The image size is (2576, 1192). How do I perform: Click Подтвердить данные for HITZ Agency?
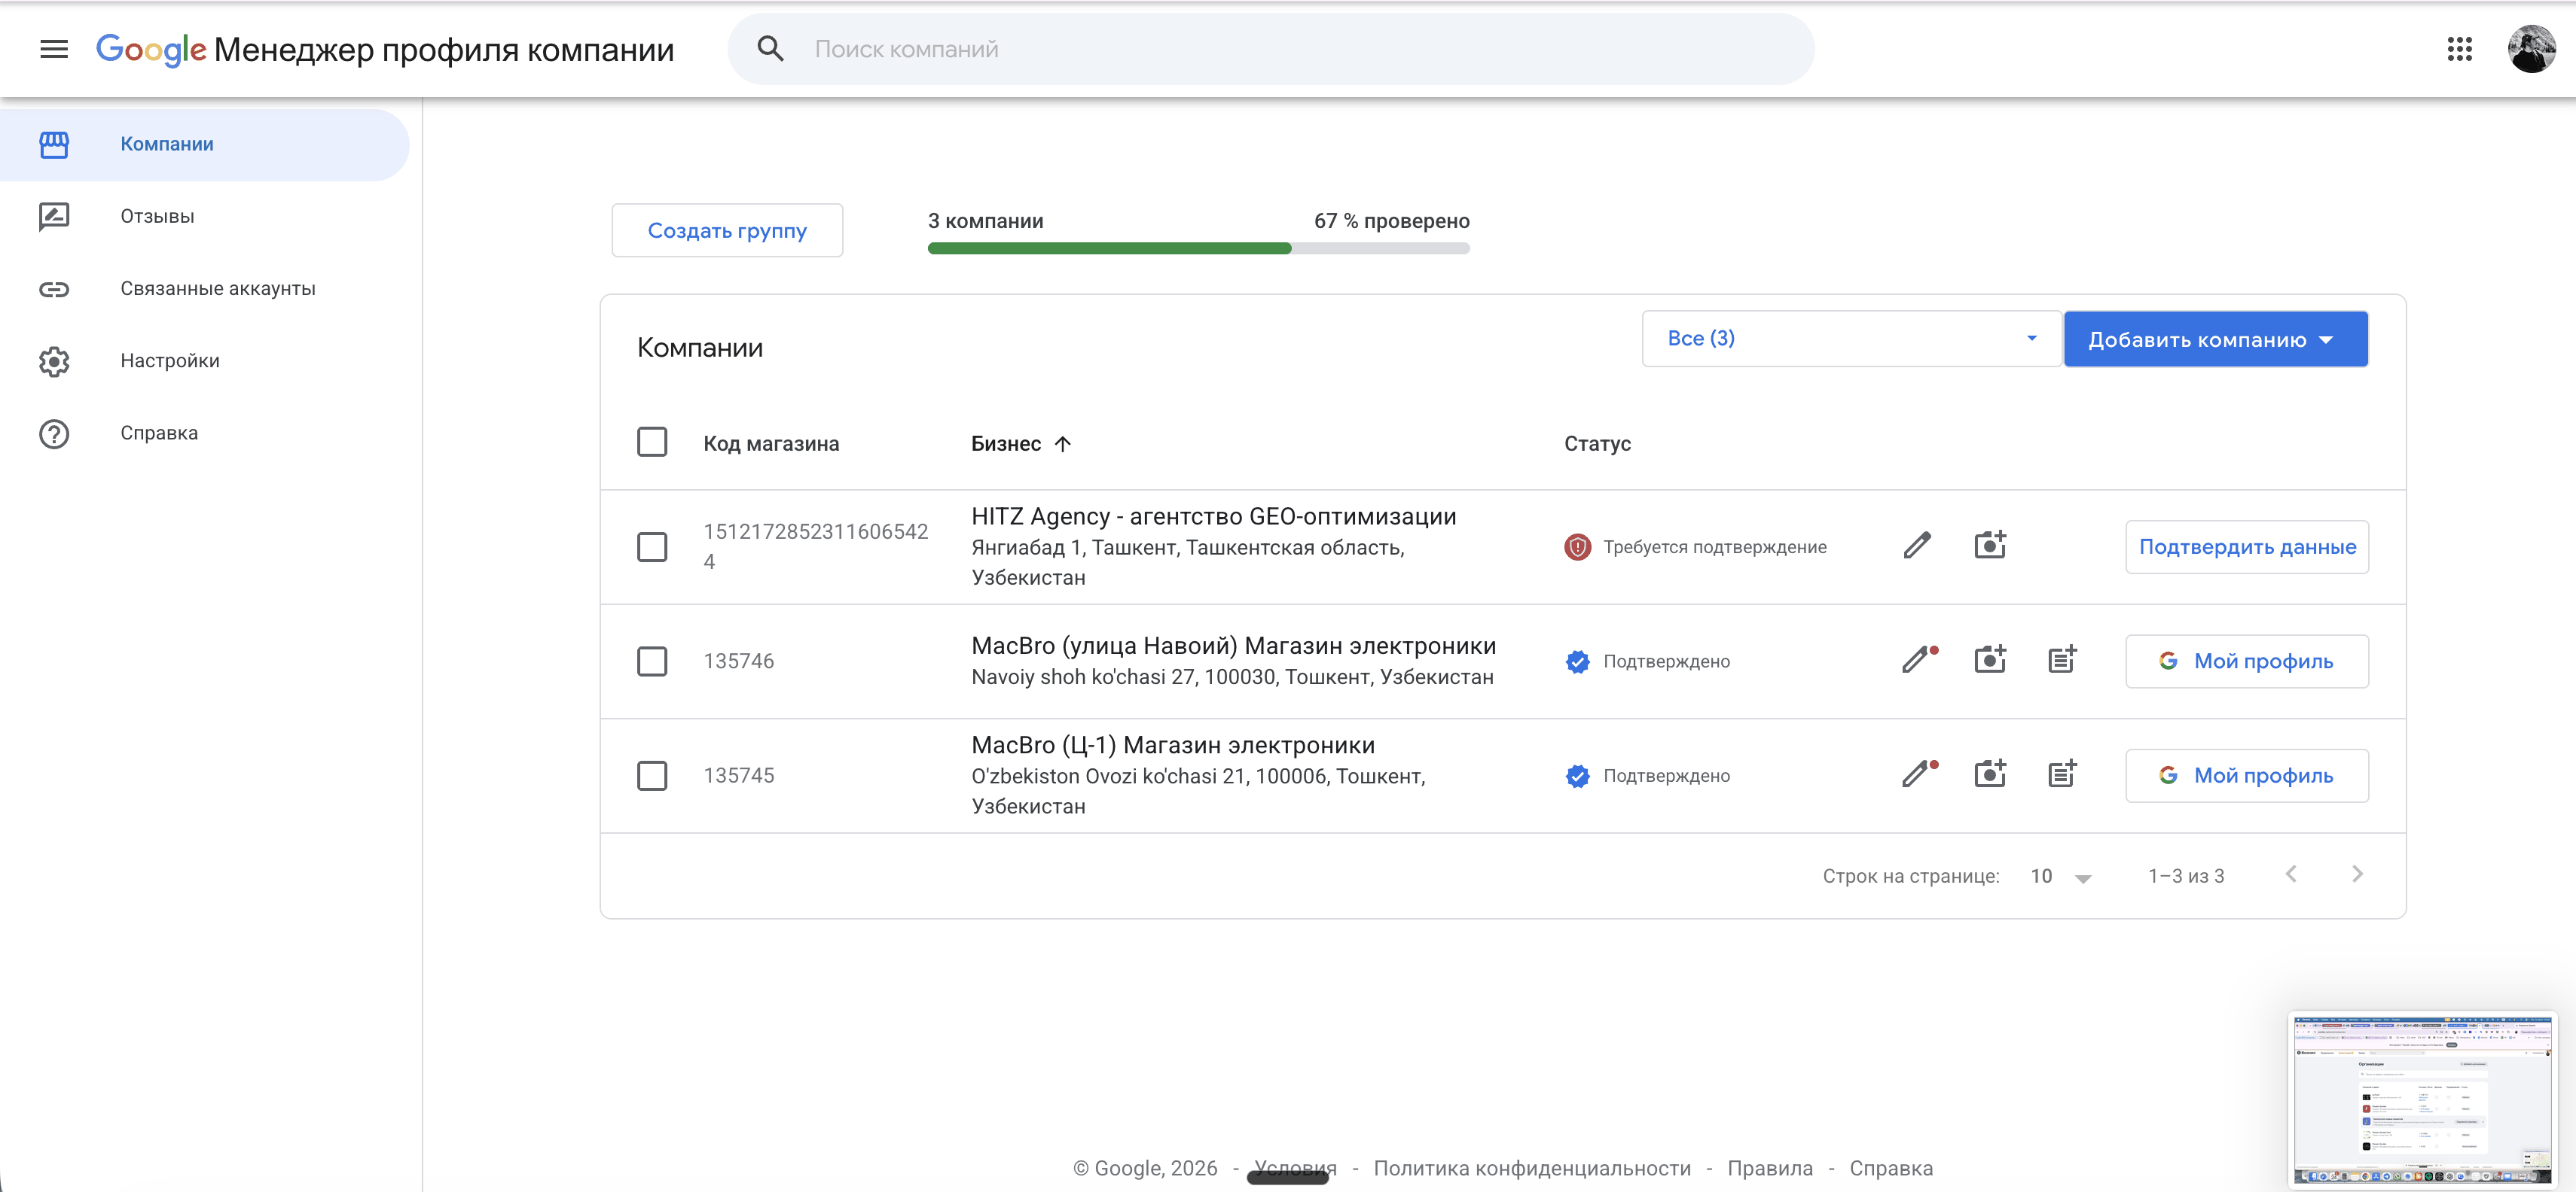2247,546
